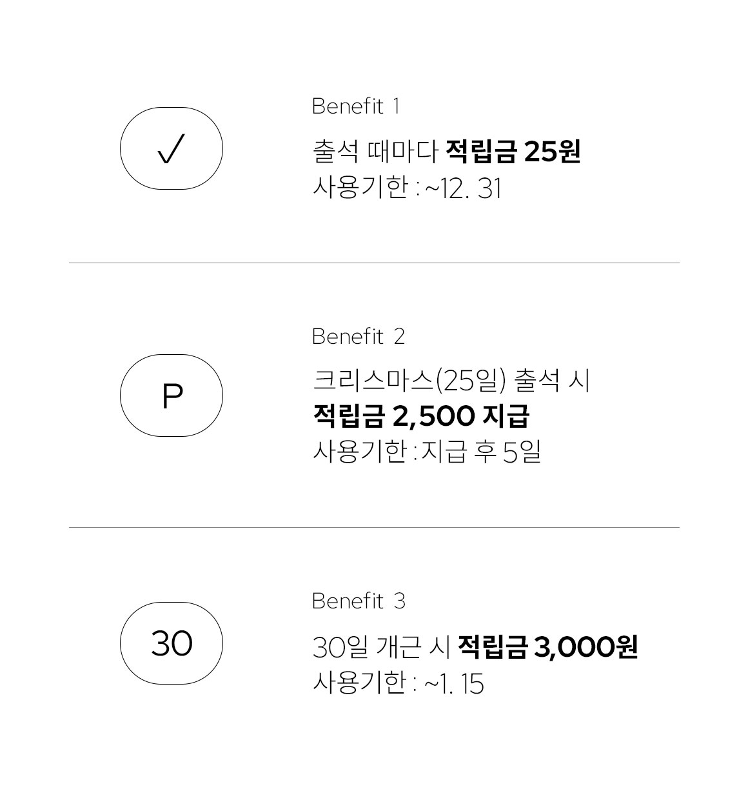Screen dimensions: 748x791
Task: Click the checkmark attendance icon
Action: [x=172, y=148]
